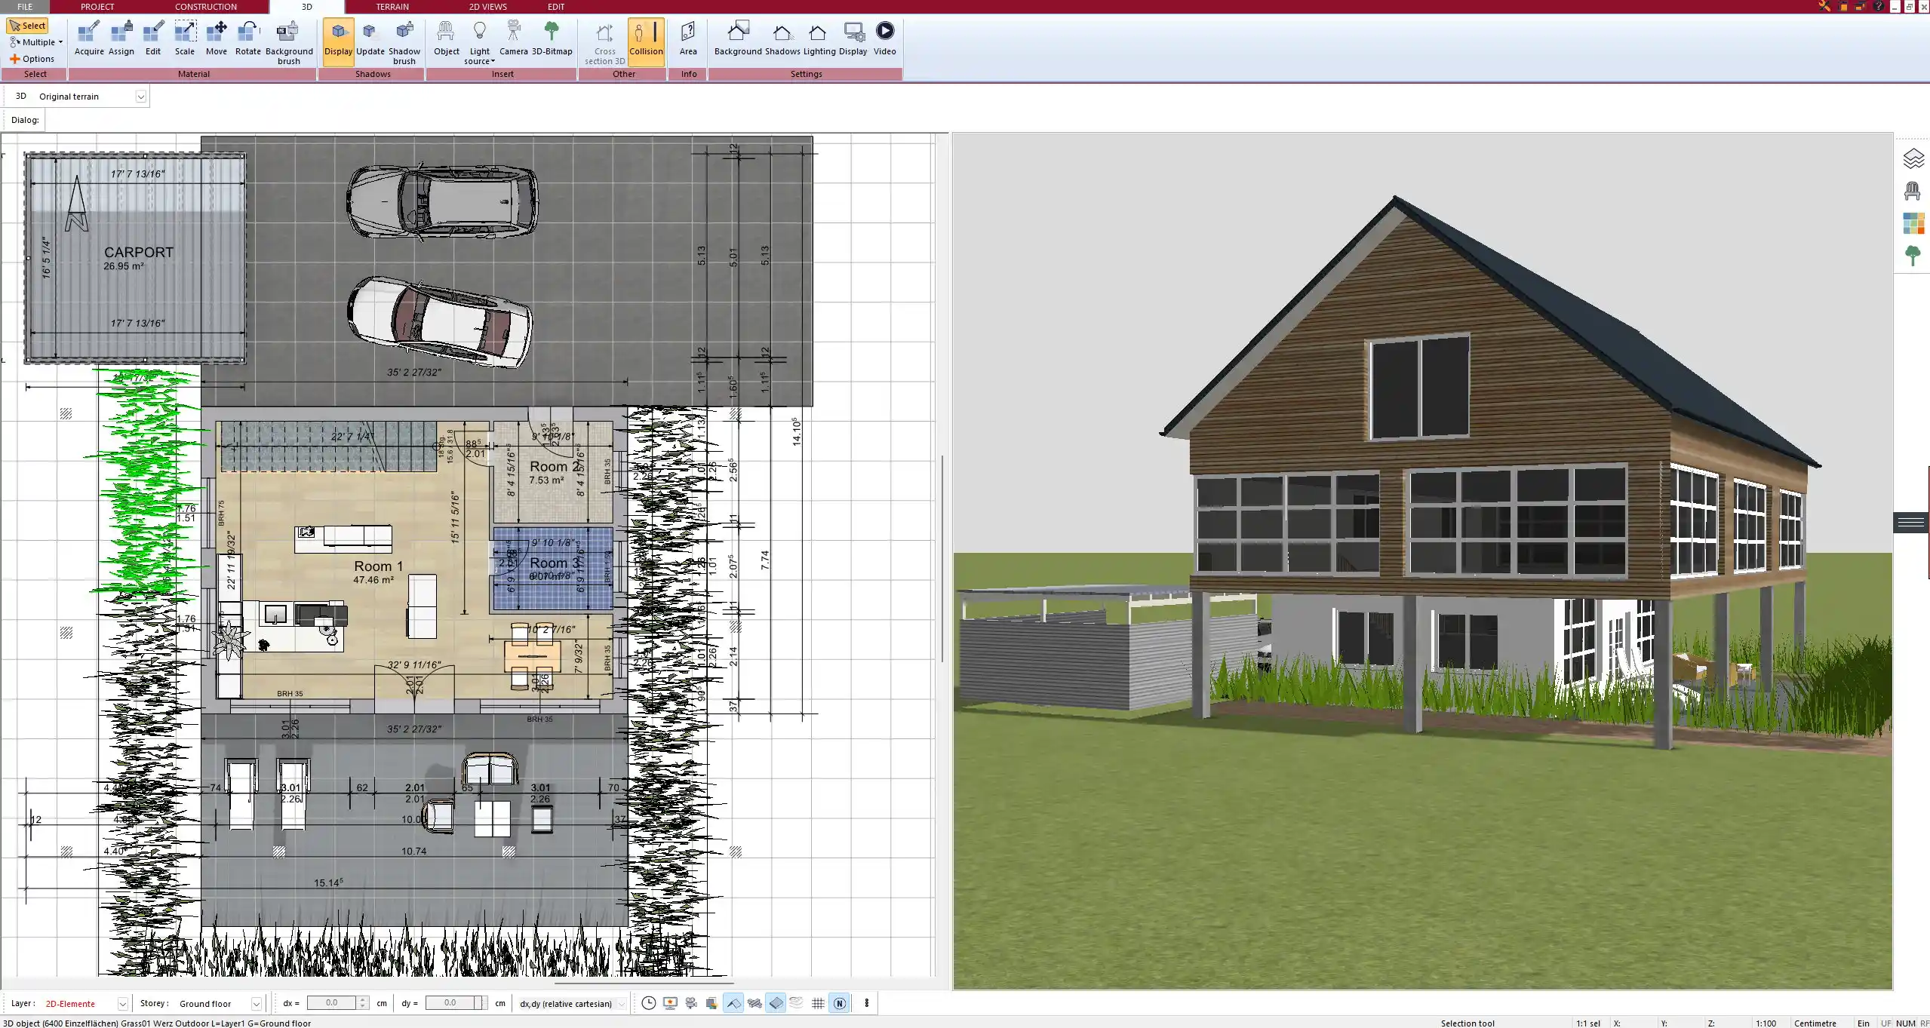
Task: Open the layers stack sidebar icon
Action: (1913, 158)
